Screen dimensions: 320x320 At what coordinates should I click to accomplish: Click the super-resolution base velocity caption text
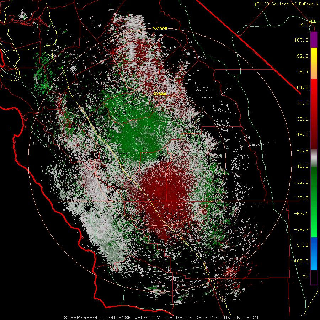click(x=161, y=318)
